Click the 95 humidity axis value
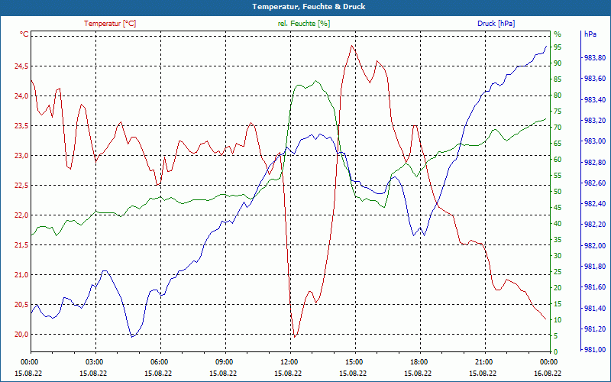The height and width of the screenshot is (382, 611). click(558, 47)
